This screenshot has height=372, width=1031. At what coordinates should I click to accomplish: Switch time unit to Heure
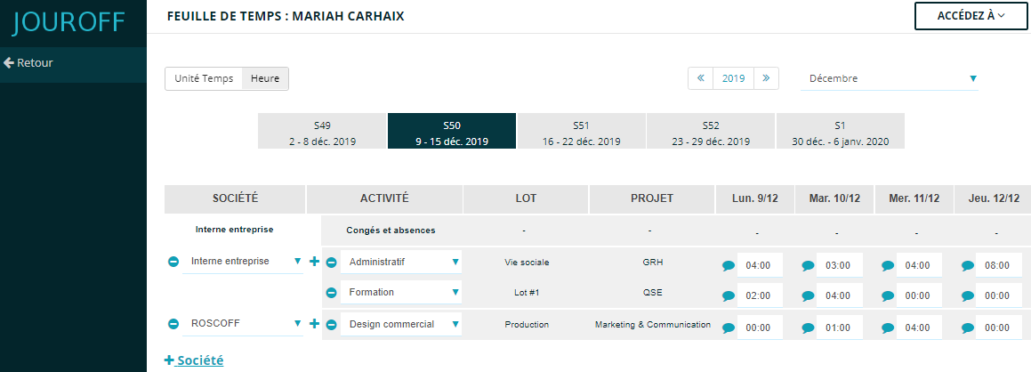pos(265,78)
